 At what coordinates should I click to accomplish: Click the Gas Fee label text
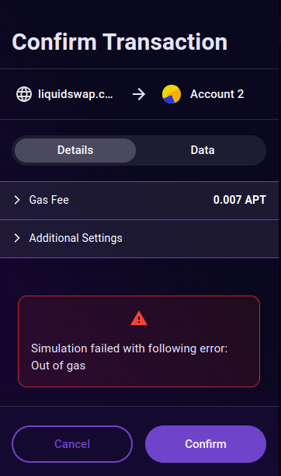coord(49,200)
